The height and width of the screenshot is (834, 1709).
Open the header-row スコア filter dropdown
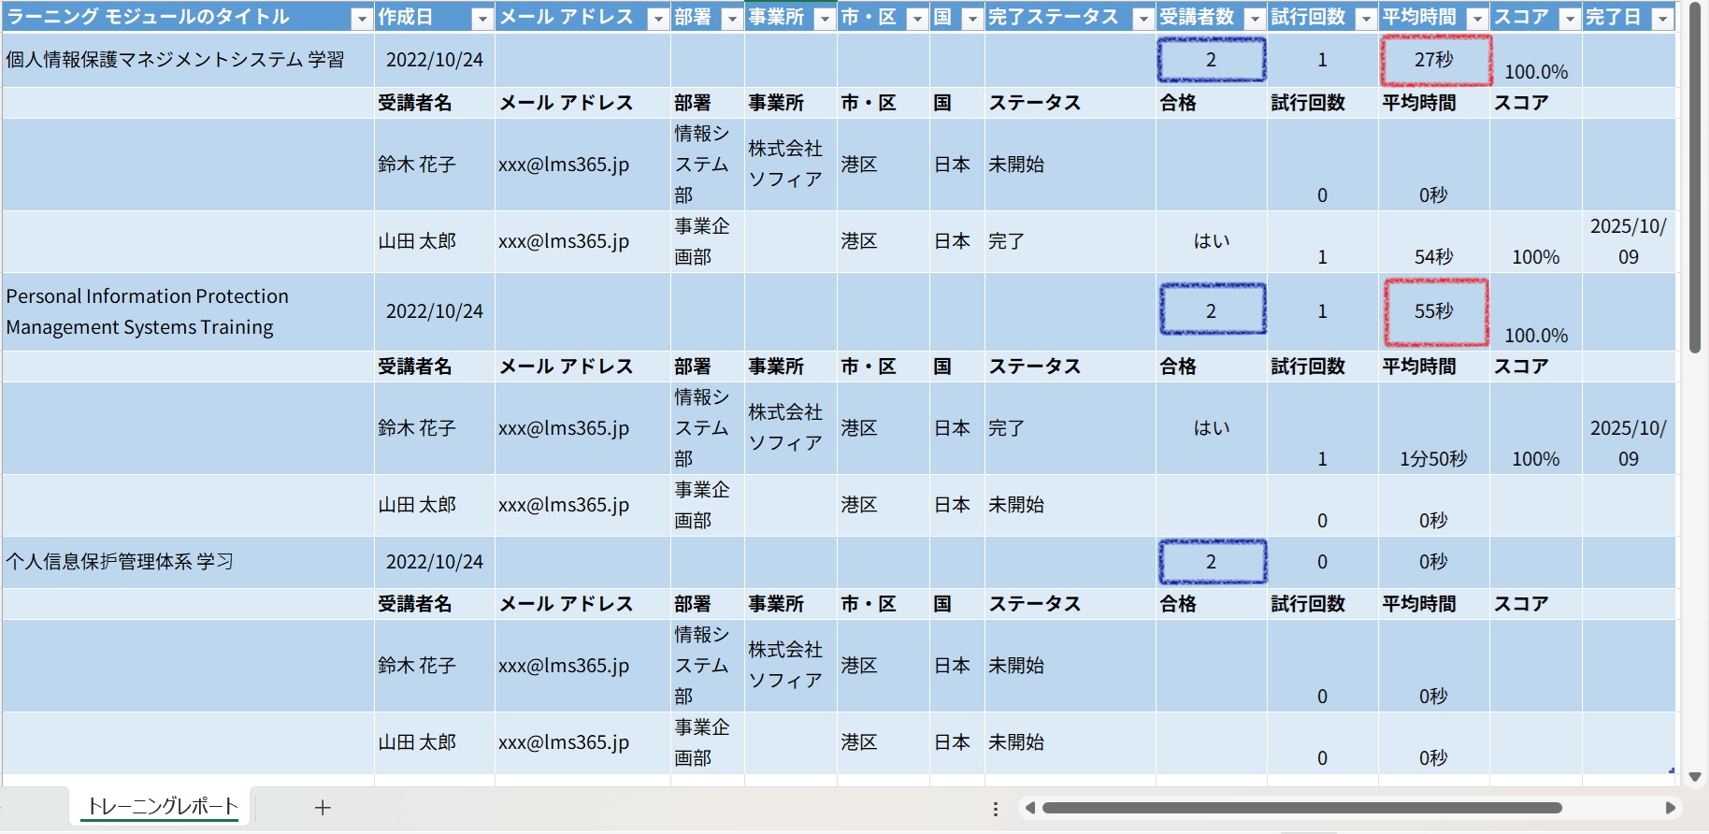tap(1569, 19)
